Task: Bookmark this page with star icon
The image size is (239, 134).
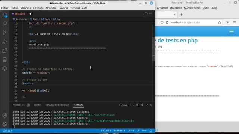Action: click(x=220, y=22)
